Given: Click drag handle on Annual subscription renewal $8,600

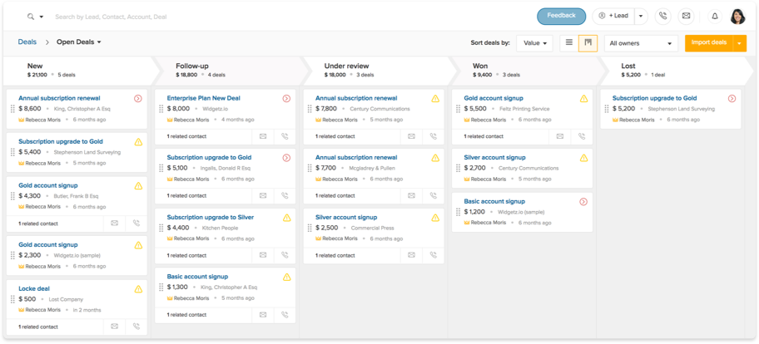Looking at the screenshot, I should (x=12, y=108).
